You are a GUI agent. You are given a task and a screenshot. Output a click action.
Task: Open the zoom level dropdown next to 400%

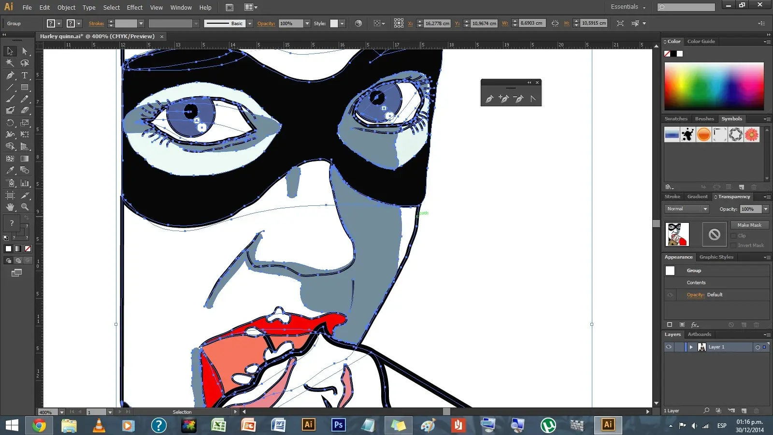pos(62,412)
